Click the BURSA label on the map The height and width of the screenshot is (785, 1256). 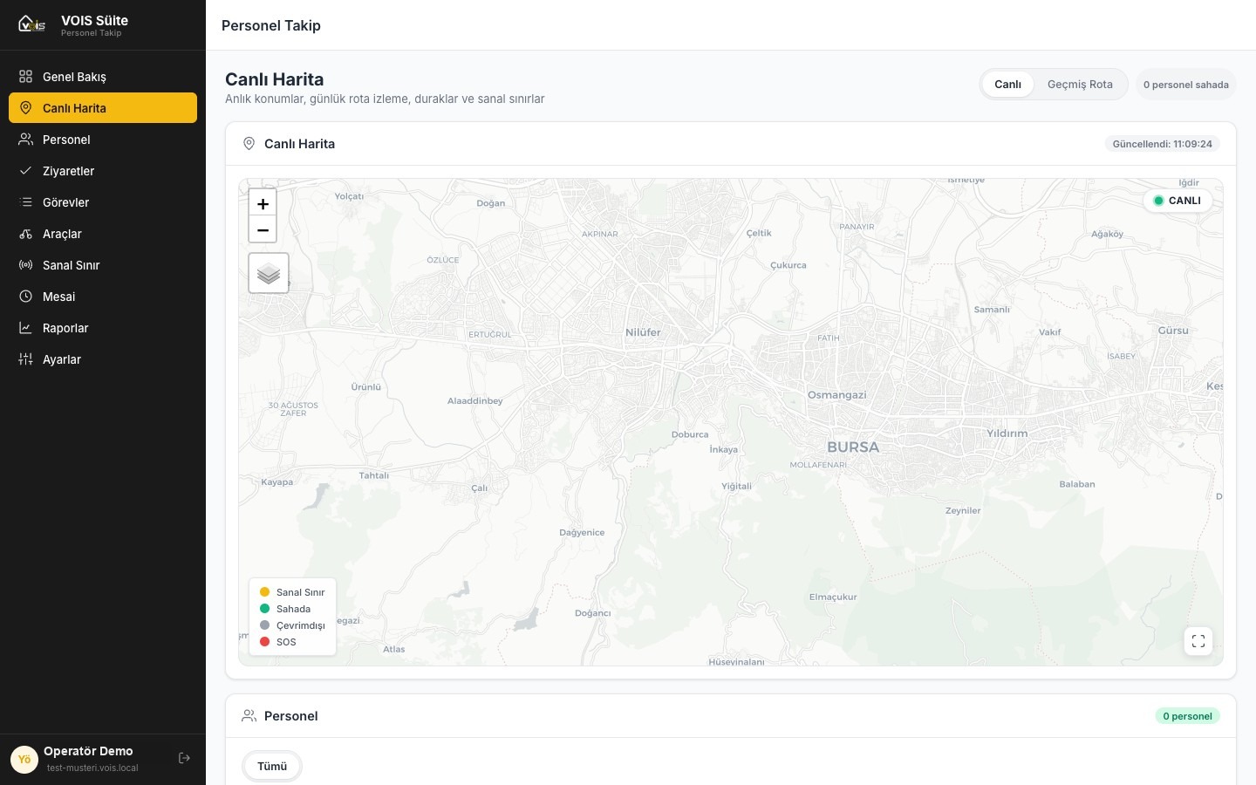coord(853,447)
